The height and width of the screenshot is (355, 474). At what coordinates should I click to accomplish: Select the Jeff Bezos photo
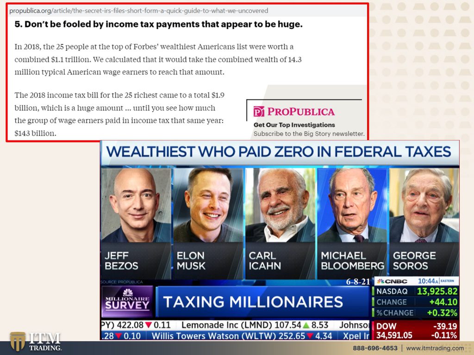pos(136,205)
